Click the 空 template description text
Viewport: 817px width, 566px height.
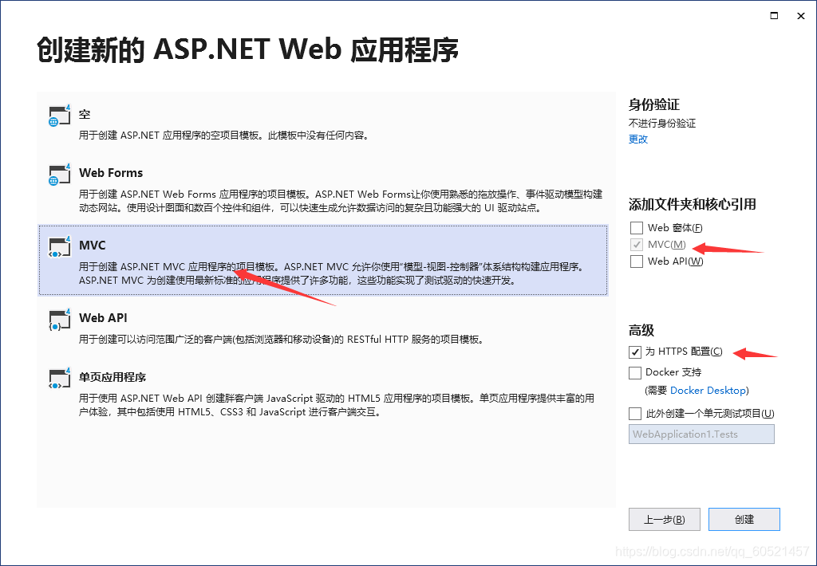coord(224,136)
